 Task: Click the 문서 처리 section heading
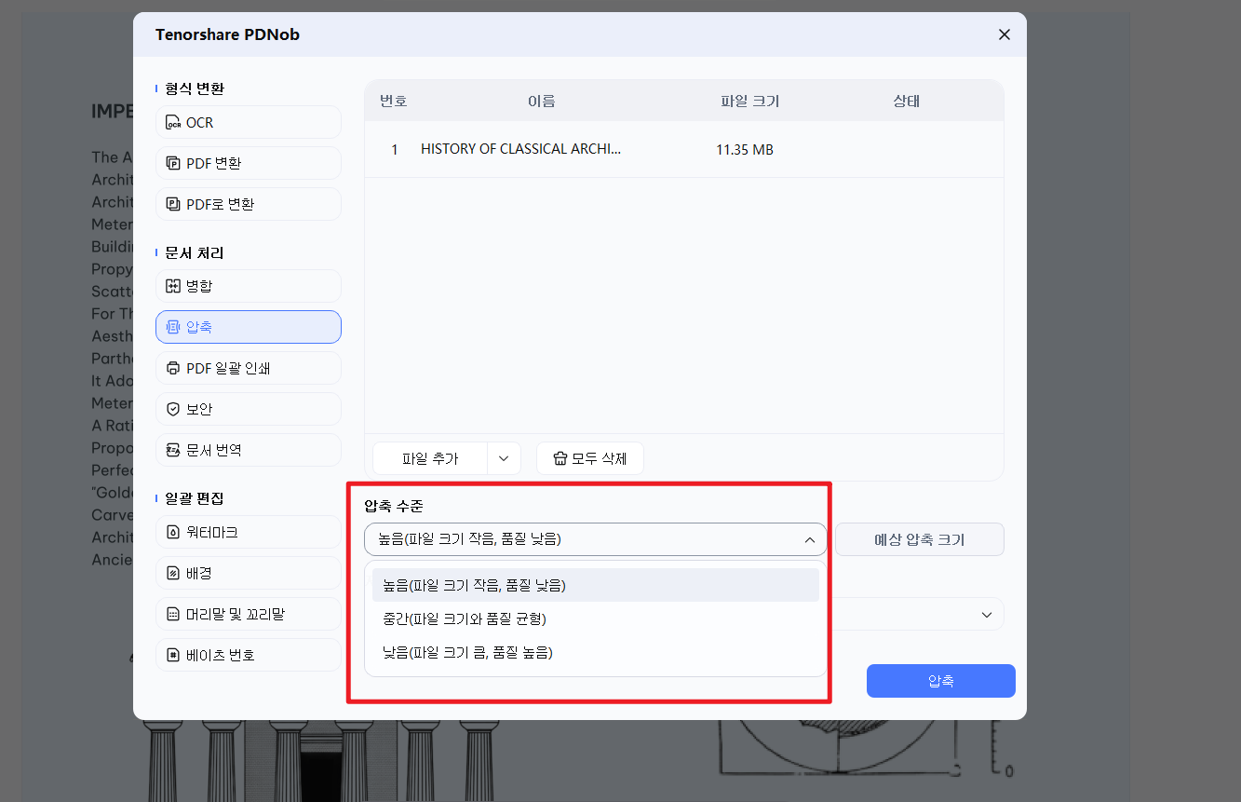195,252
